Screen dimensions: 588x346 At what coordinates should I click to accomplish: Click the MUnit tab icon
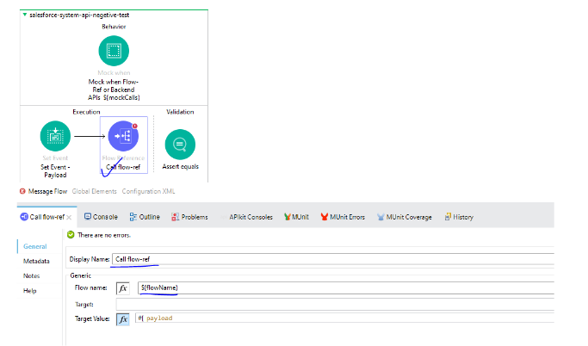tap(288, 217)
